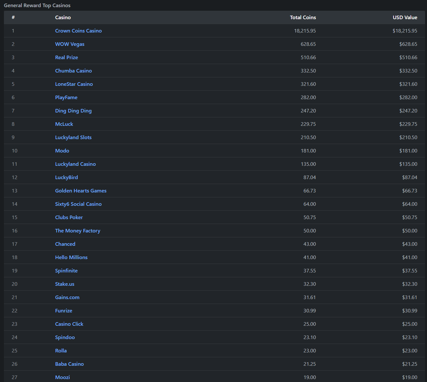The image size is (427, 382).
Task: Open the LoneStar Casino link
Action: tap(74, 84)
